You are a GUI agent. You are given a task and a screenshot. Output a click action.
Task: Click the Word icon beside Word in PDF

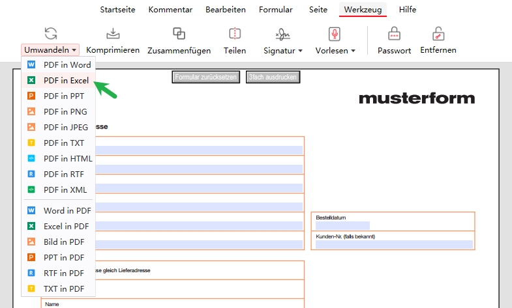coord(31,210)
